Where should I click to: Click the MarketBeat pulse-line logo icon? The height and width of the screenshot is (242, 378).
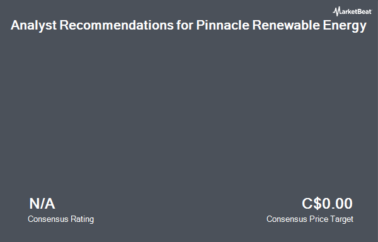pyautogui.click(x=336, y=11)
